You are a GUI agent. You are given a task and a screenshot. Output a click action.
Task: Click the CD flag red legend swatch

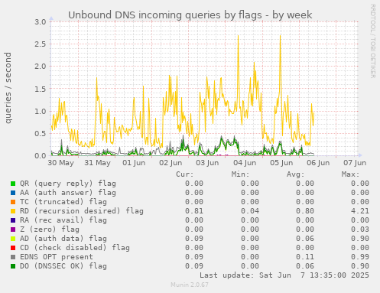click(13, 248)
